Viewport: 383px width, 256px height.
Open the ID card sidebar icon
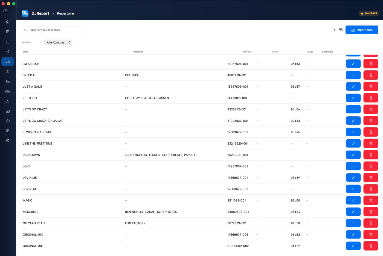(8, 111)
